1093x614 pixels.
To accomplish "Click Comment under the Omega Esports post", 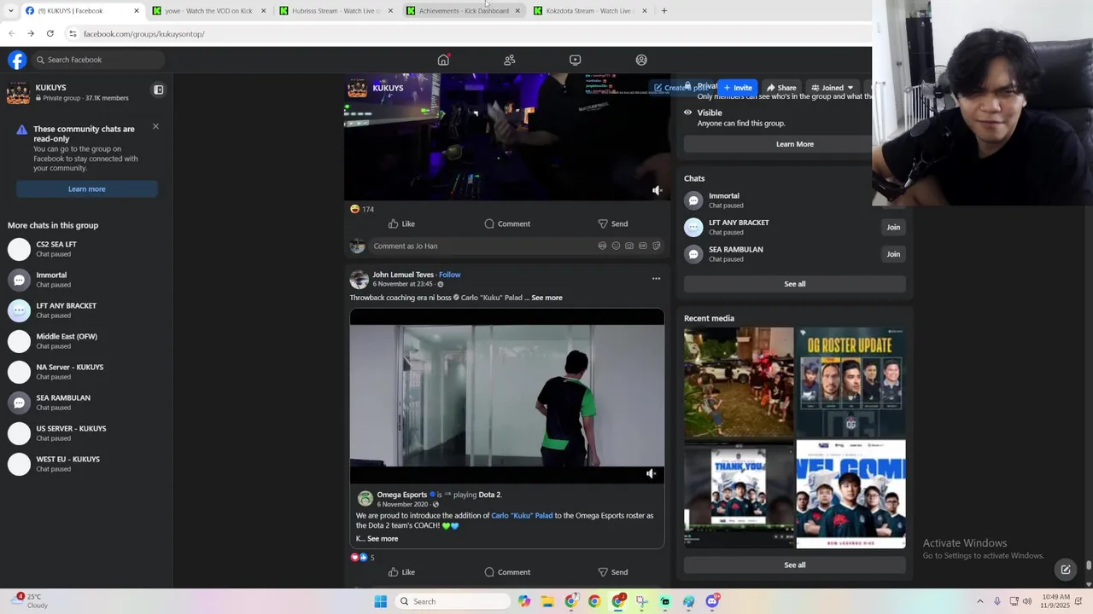I will [507, 572].
